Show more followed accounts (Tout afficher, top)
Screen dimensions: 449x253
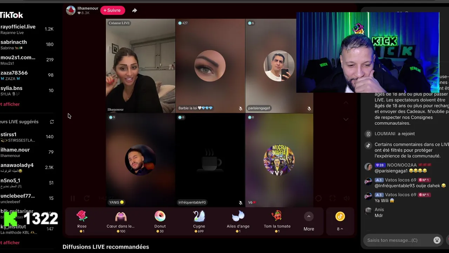10,104
